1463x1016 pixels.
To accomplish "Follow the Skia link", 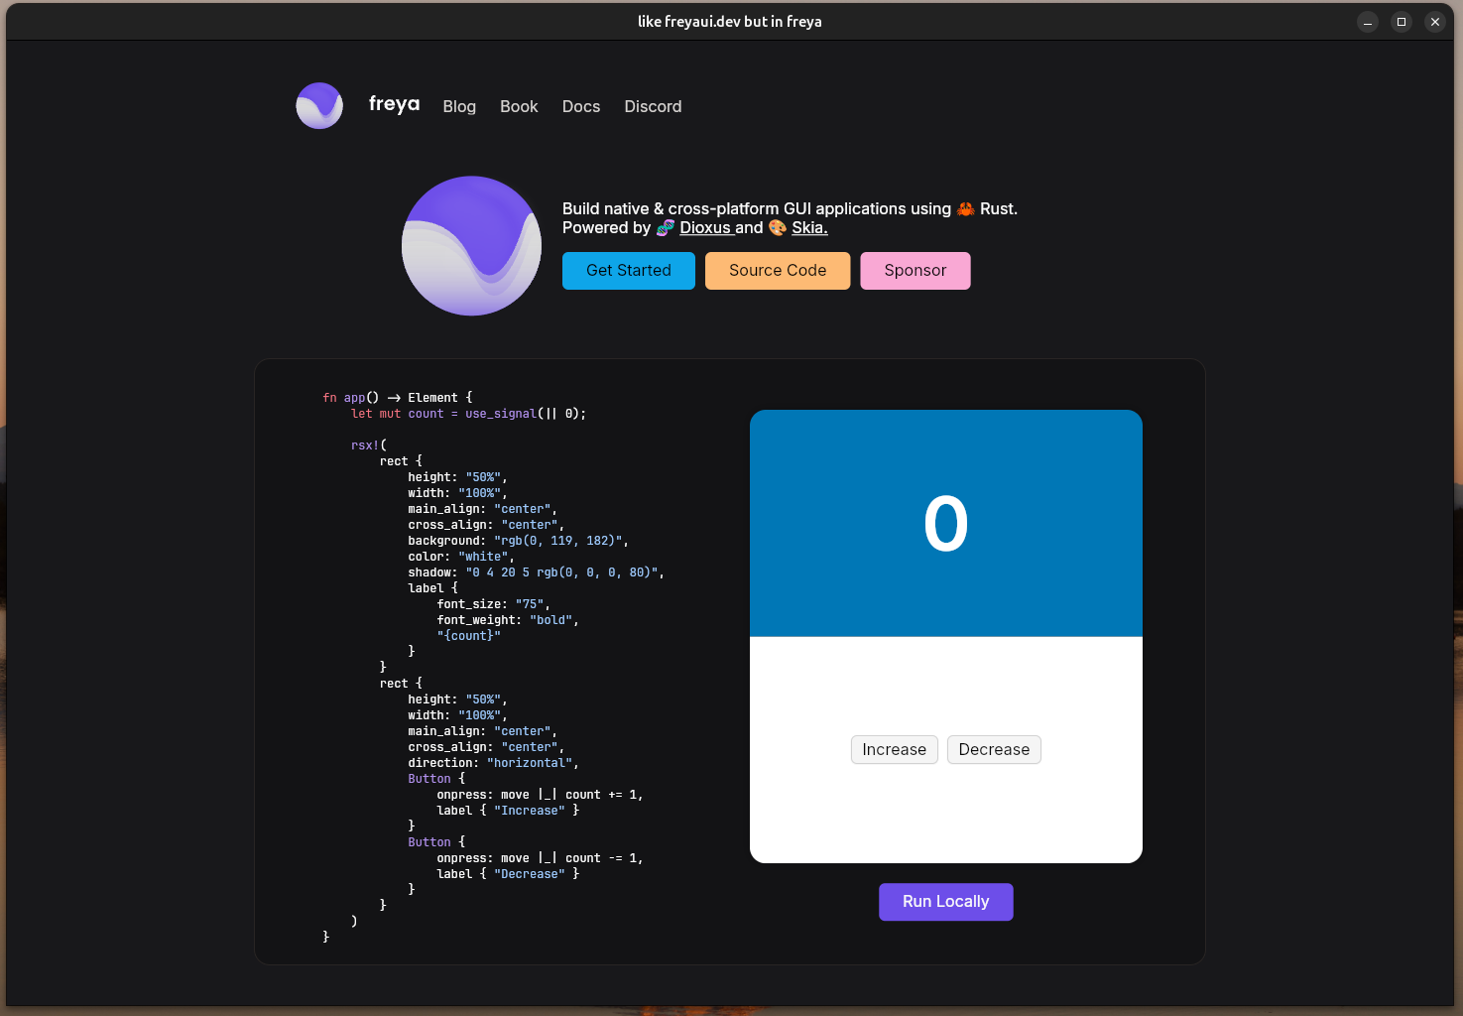I will tap(808, 227).
